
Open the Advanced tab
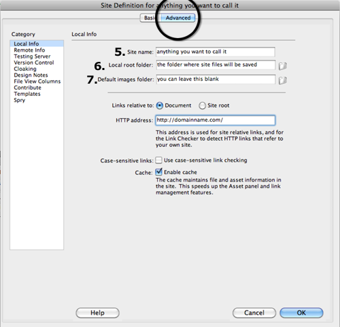[178, 18]
